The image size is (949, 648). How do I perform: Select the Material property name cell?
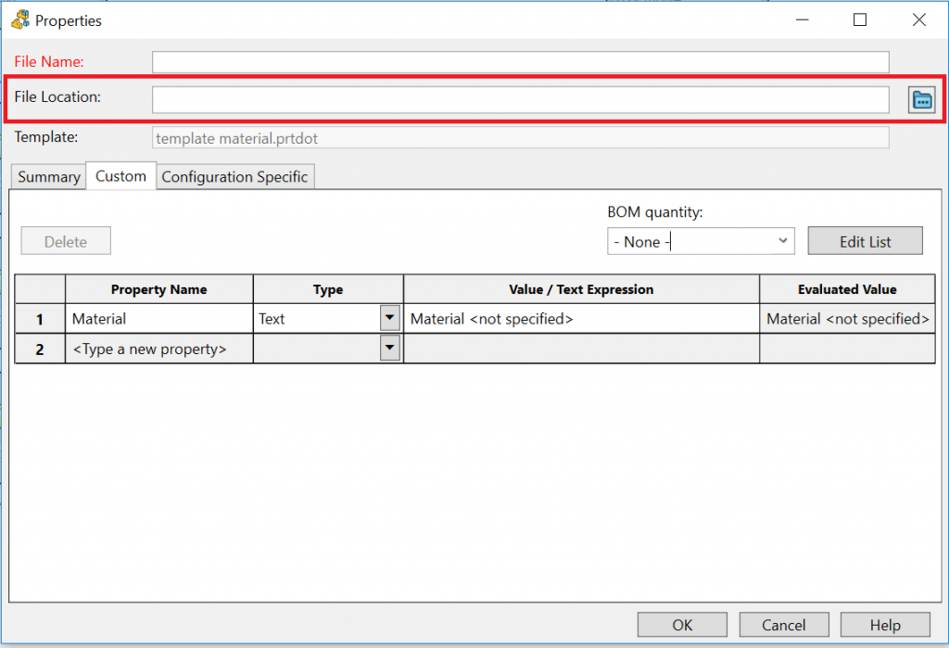(158, 319)
